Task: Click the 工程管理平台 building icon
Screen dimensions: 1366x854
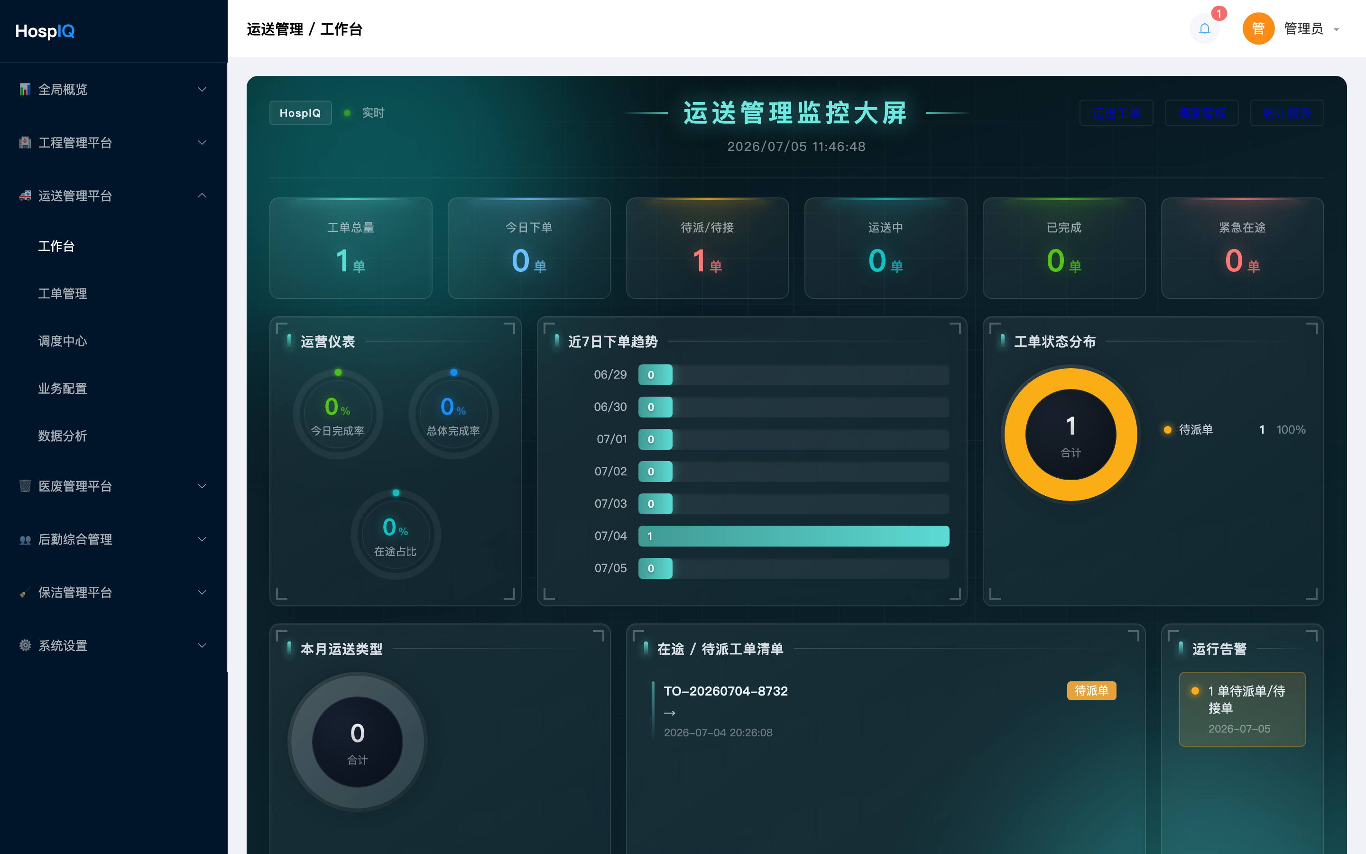Action: pyautogui.click(x=25, y=142)
